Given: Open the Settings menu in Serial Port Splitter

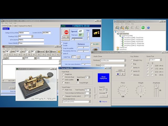Looking at the screenshot, I should click(x=127, y=24).
